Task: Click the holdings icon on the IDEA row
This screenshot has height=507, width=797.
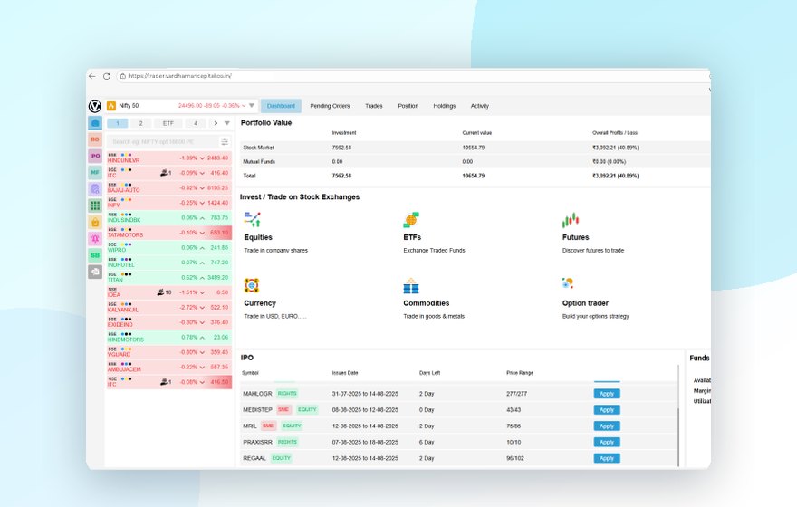Action: (x=160, y=292)
